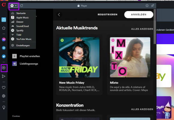Screen dimensions: 174x120
Task: Go back with the left chevron
Action: coord(59,15)
